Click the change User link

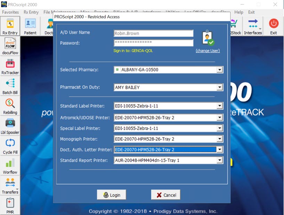coord(208,51)
